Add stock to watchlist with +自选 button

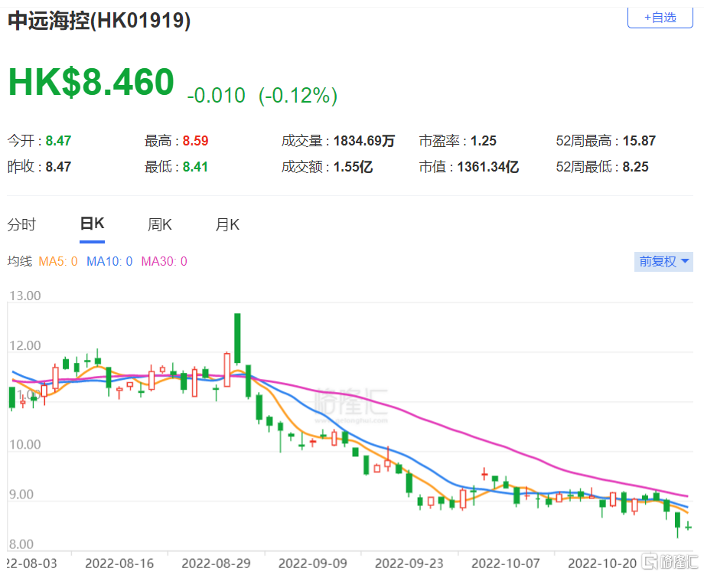point(660,18)
